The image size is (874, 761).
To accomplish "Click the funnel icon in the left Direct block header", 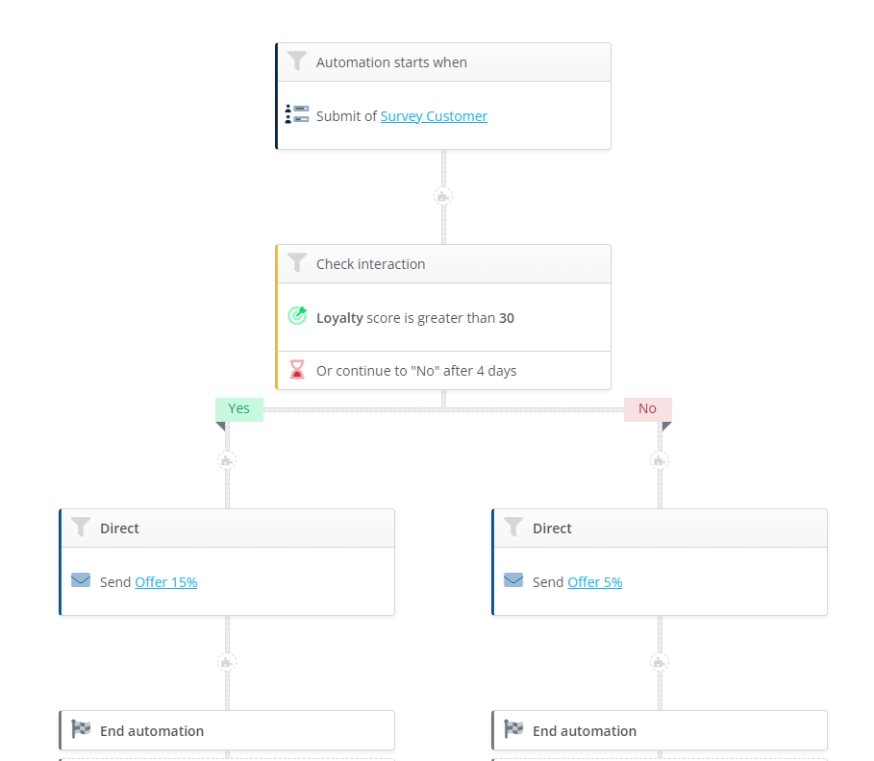I will tap(81, 528).
